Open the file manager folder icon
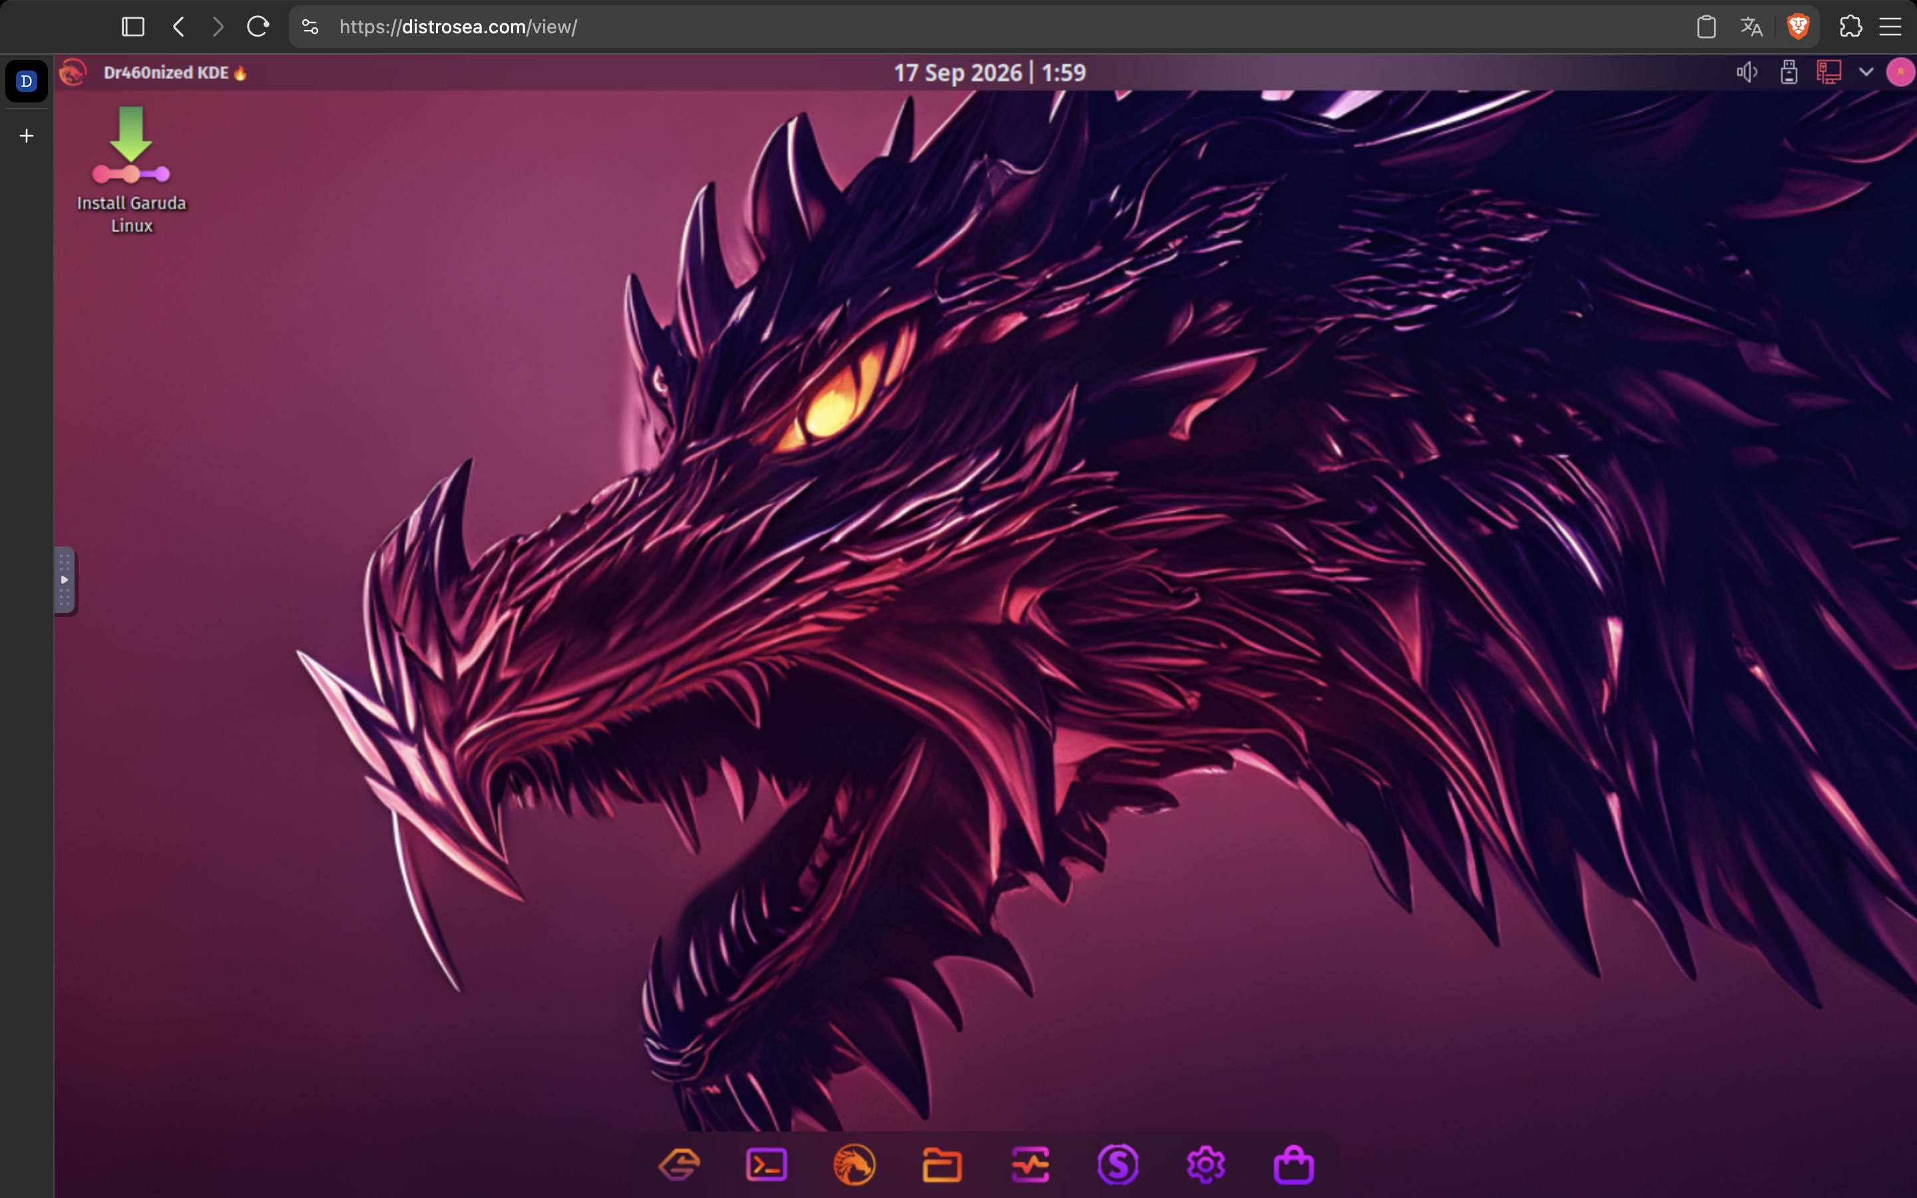 (x=942, y=1165)
